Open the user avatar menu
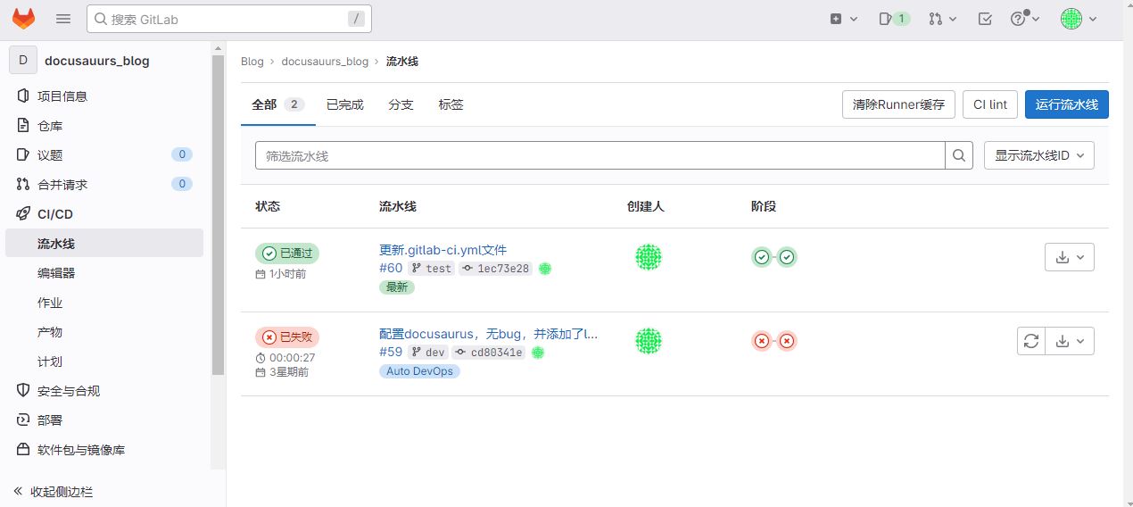This screenshot has height=507, width=1133. (x=1079, y=19)
